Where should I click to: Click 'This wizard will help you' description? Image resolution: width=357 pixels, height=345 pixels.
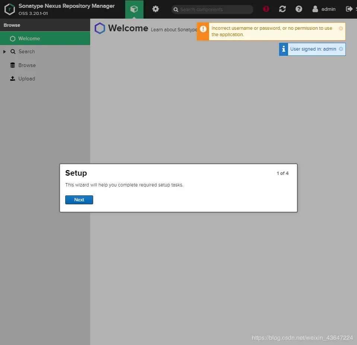[x=124, y=185]
